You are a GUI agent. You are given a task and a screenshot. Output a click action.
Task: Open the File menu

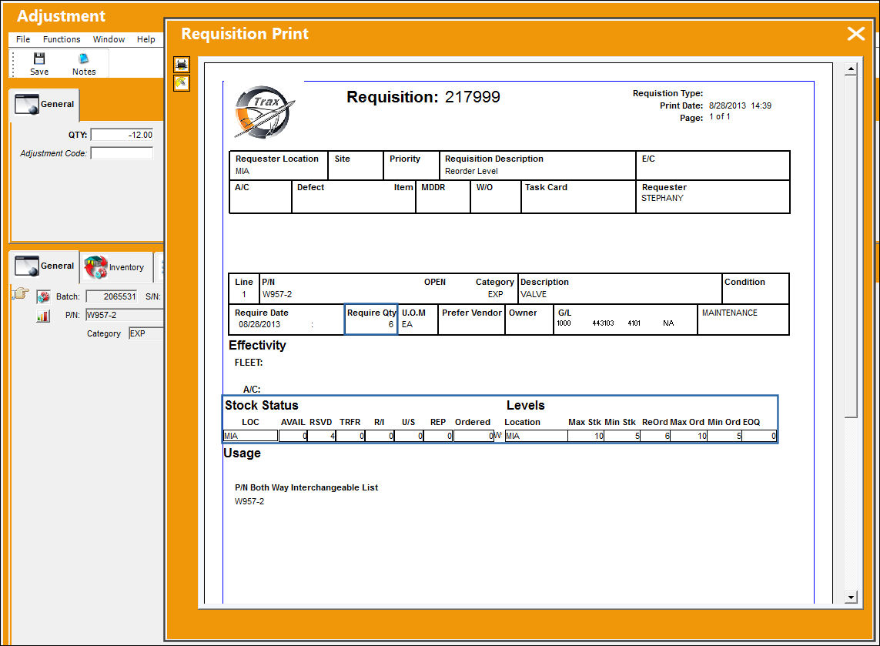click(x=23, y=39)
